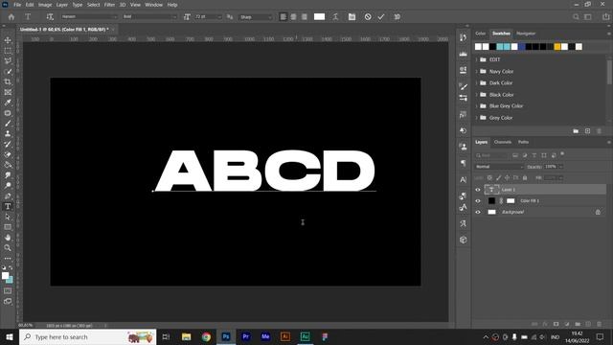Viewport: 613px width, 345px height.
Task: Open the Filter menu
Action: coord(109,5)
